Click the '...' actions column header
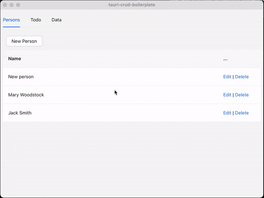This screenshot has width=264, height=198. pos(225,59)
